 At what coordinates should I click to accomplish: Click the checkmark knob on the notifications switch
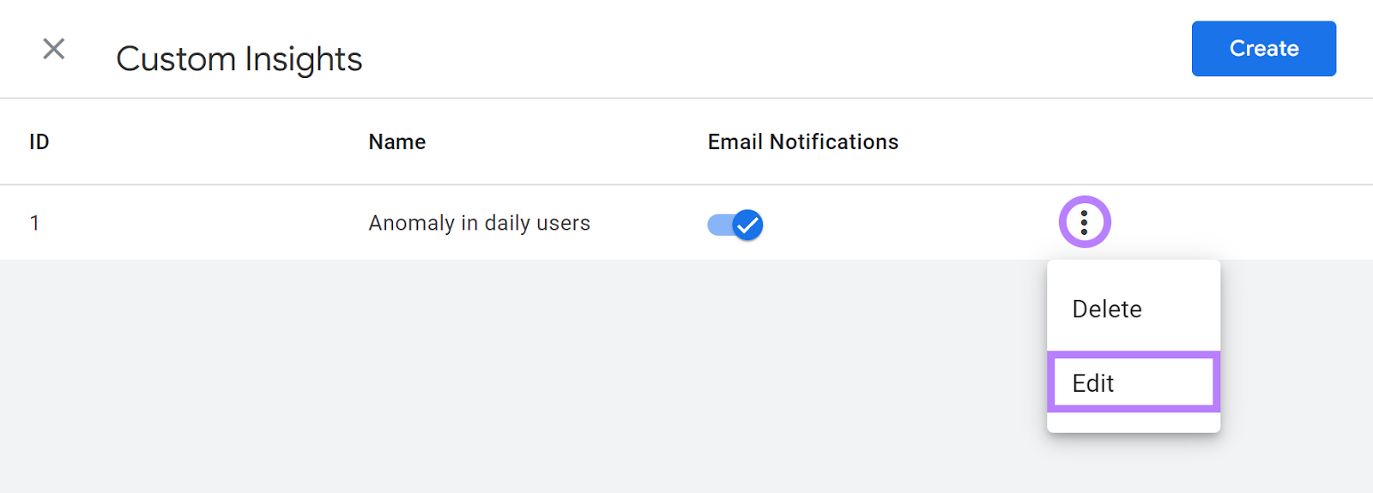coord(748,225)
